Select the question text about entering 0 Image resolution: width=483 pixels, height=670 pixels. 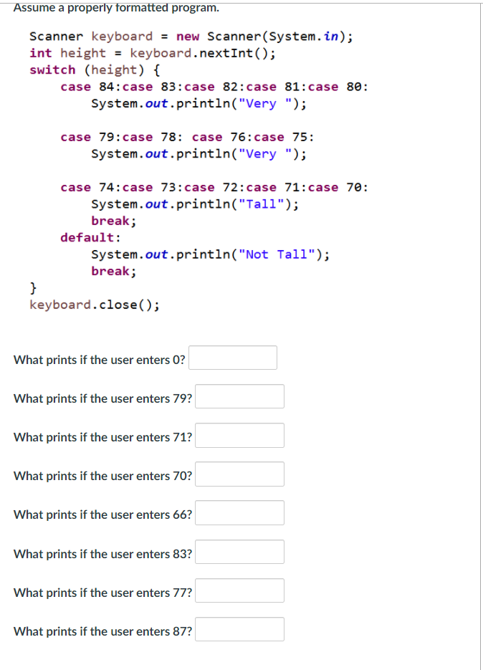[98, 360]
